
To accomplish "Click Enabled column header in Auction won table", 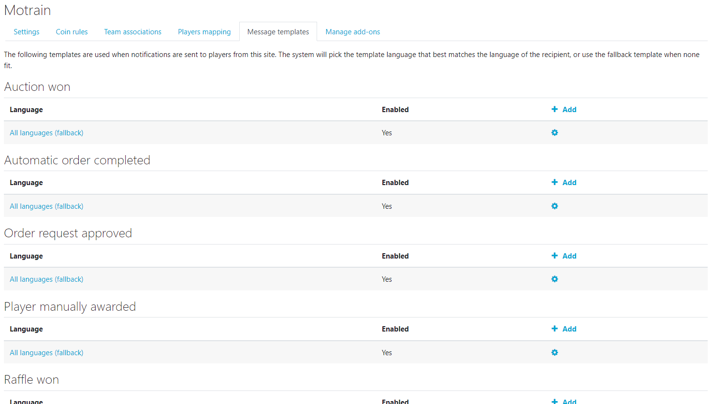I will [x=395, y=110].
